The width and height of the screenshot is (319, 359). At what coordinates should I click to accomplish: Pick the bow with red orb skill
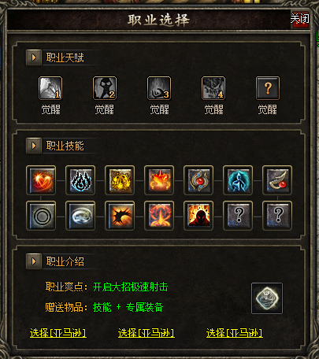click(x=277, y=180)
